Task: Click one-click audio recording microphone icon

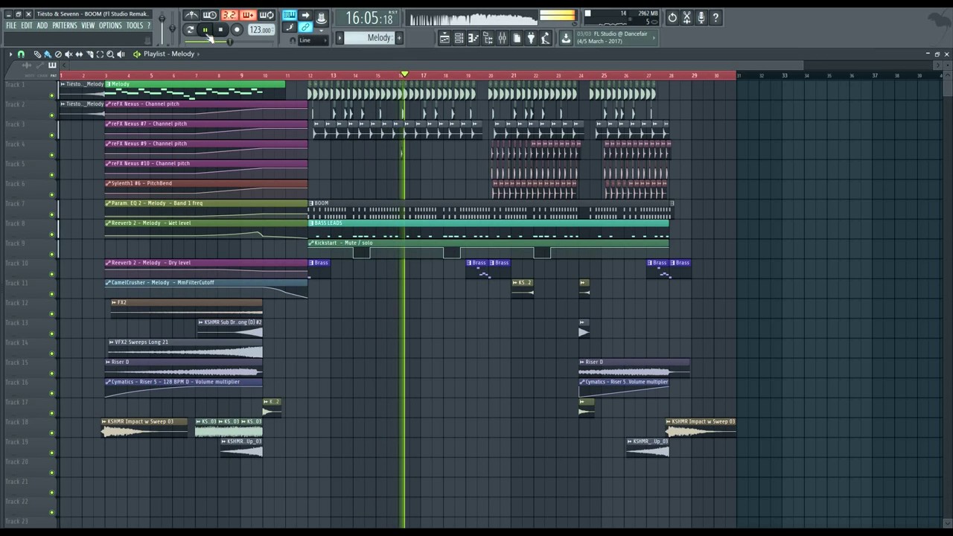Action: point(701,17)
